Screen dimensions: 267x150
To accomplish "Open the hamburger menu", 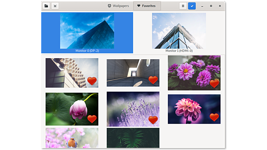I will click(x=183, y=6).
